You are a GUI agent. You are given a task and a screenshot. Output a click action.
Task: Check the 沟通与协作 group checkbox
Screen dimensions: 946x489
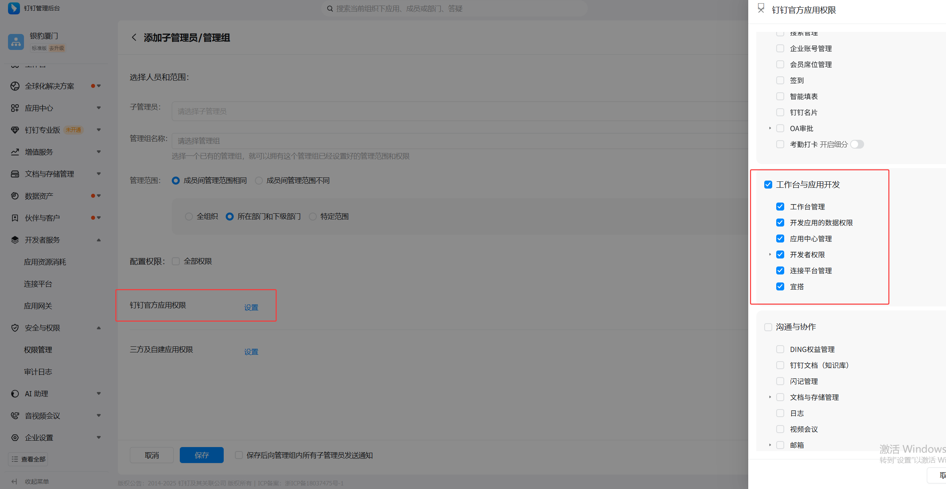(768, 327)
